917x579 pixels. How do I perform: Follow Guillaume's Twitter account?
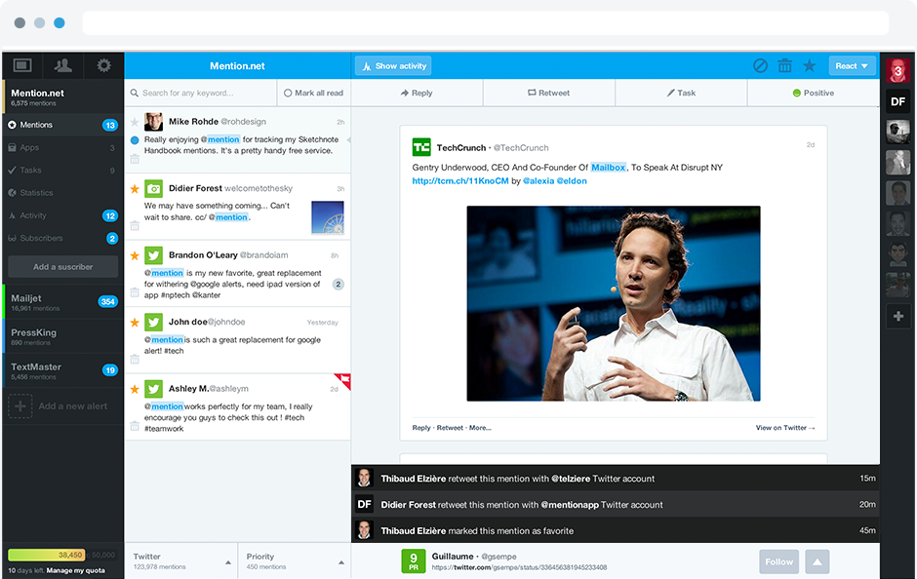pyautogui.click(x=777, y=561)
